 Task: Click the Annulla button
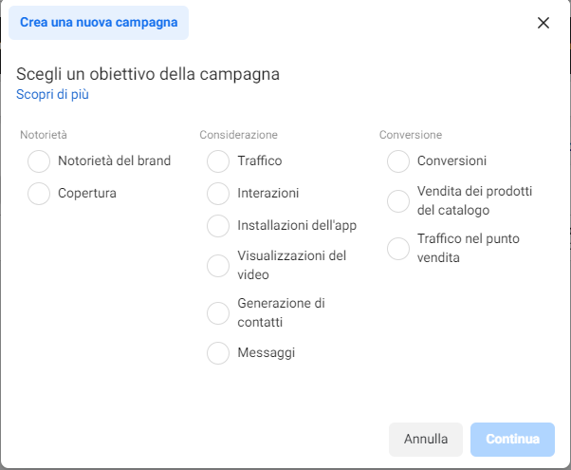[426, 439]
